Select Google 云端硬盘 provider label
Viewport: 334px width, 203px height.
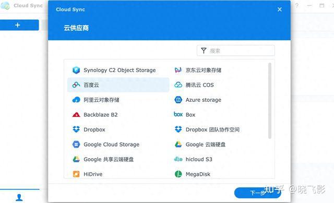click(206, 145)
